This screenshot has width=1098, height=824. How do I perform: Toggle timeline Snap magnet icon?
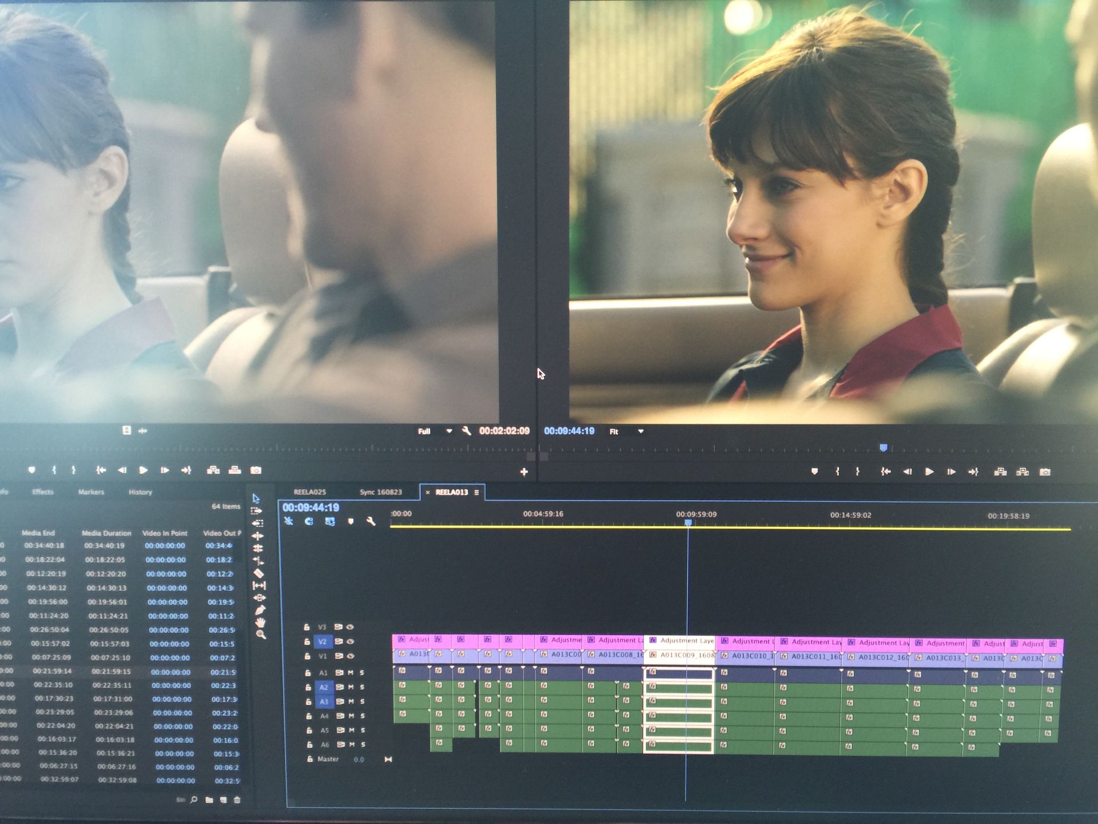click(309, 521)
